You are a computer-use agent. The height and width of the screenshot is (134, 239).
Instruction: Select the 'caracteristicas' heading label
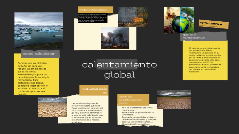tap(94, 90)
